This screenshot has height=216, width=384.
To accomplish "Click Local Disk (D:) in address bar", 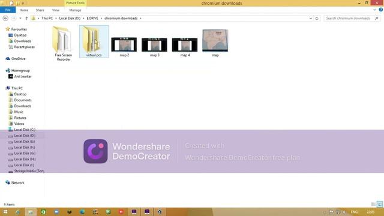I will coord(70,19).
